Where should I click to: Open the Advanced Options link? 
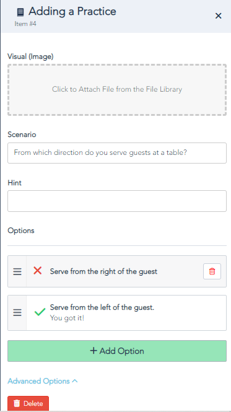38,381
